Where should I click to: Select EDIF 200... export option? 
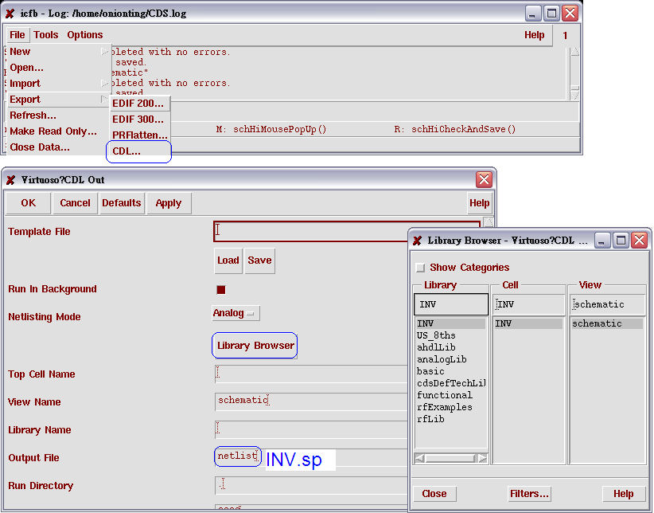(140, 104)
